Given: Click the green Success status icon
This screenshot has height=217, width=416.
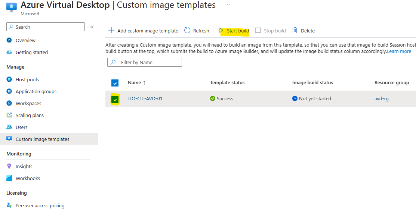Looking at the screenshot, I should (213, 98).
